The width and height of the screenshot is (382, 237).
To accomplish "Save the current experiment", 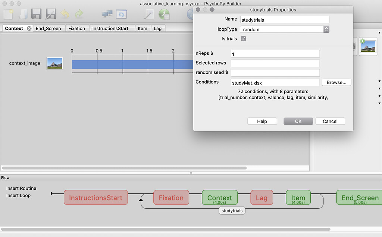I will (x=36, y=14).
